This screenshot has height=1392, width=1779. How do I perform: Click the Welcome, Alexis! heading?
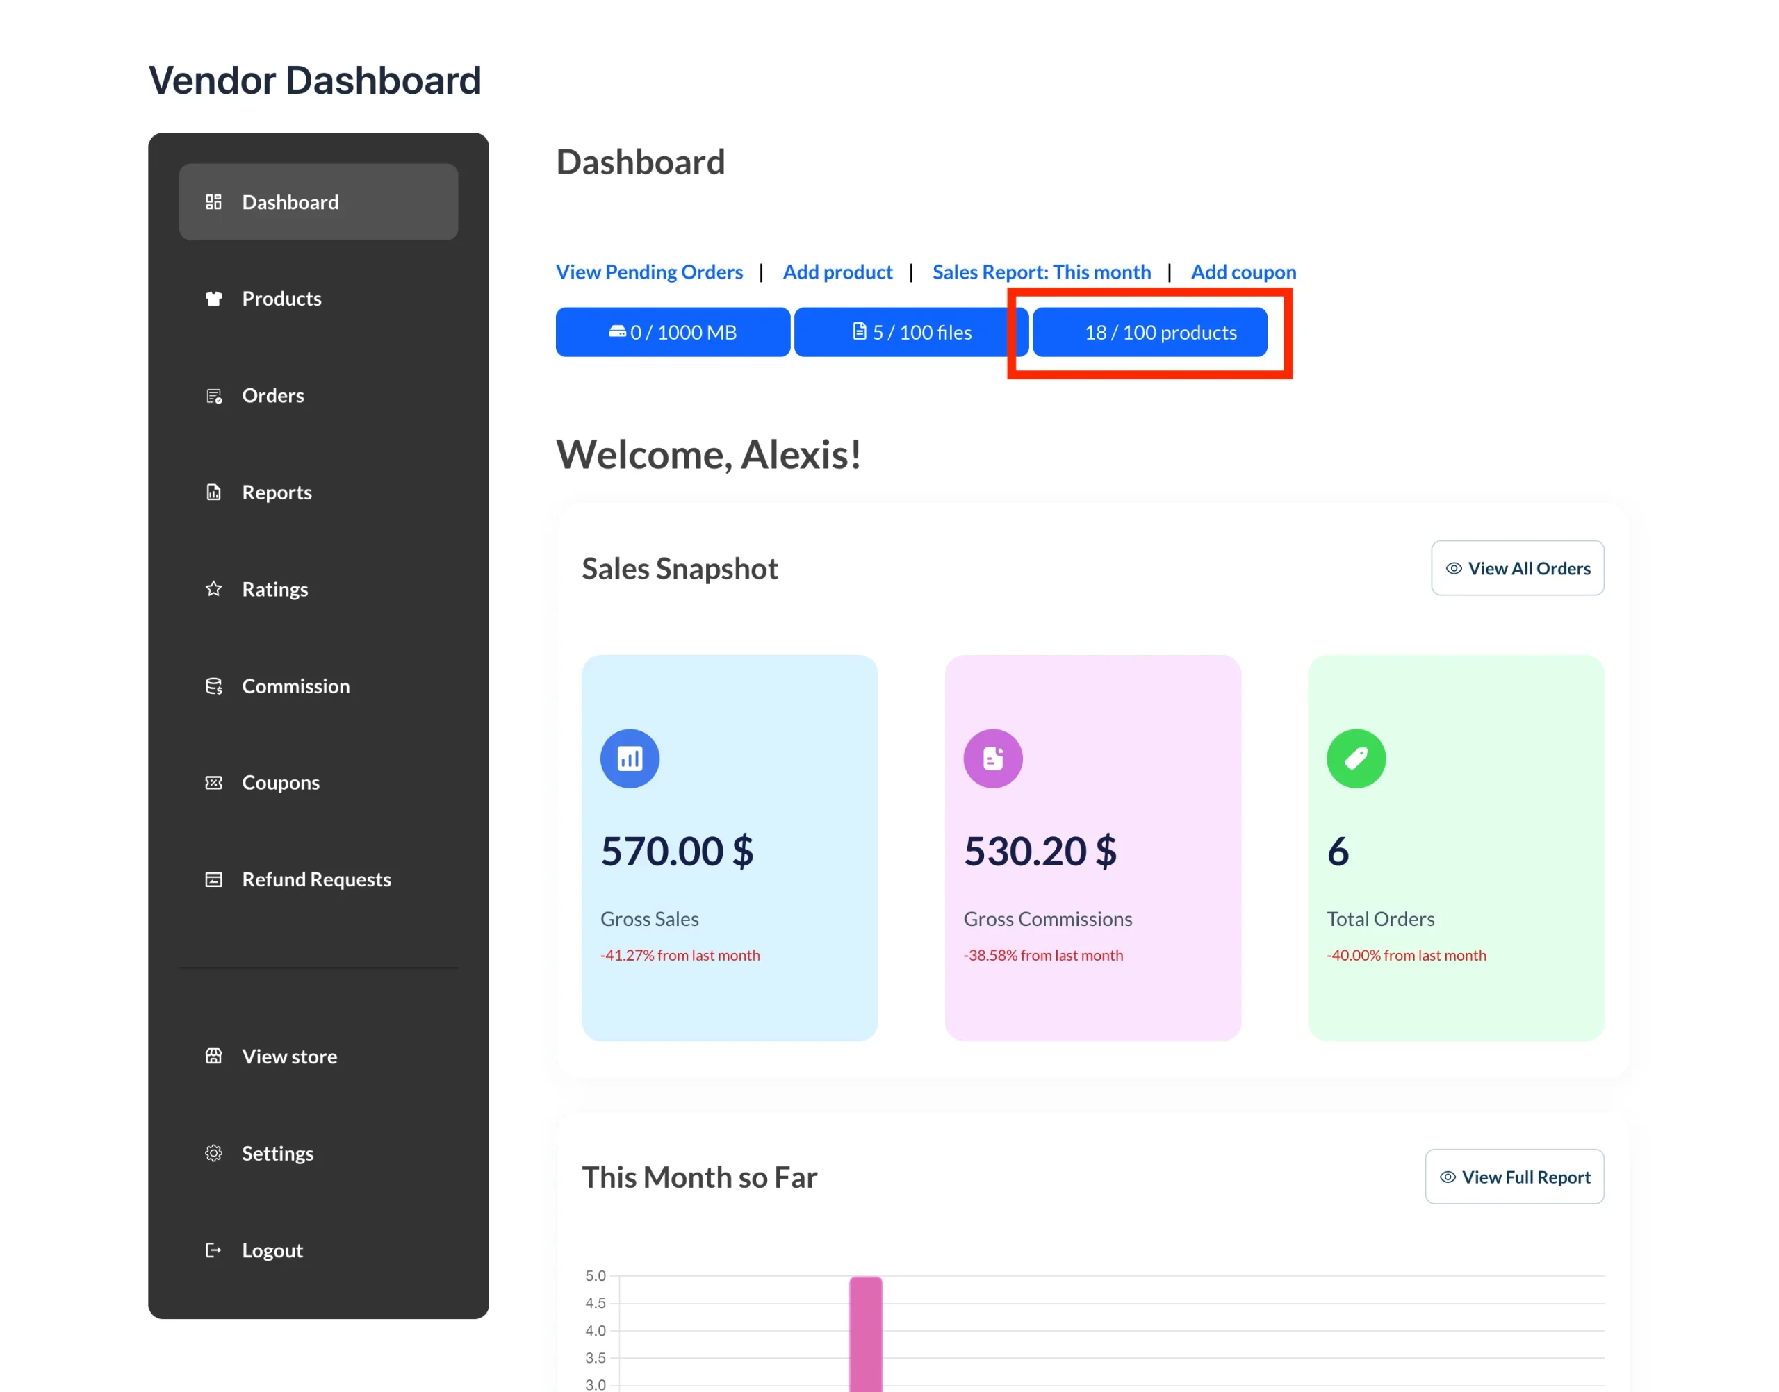point(709,454)
